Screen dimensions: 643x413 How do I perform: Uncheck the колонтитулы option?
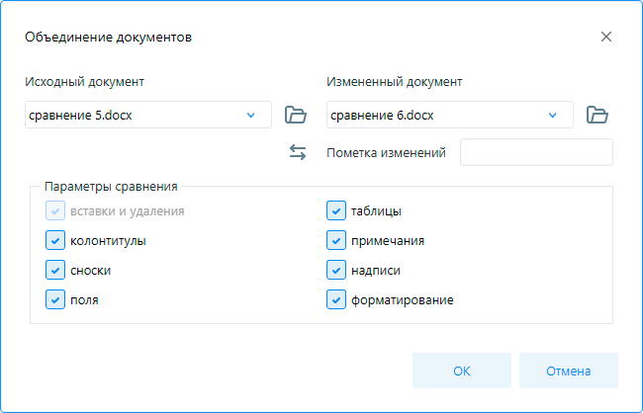pos(54,240)
